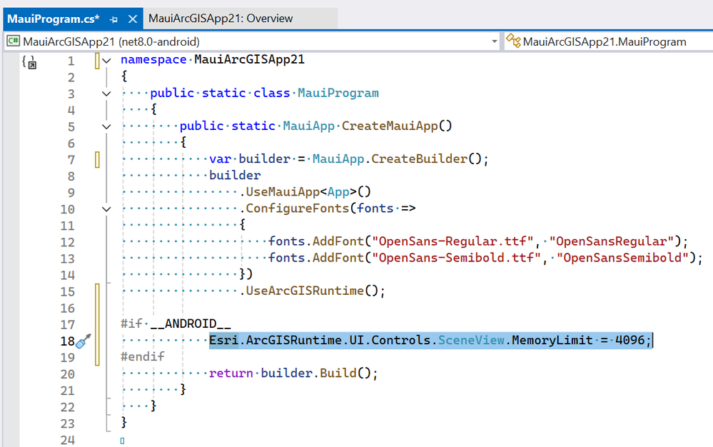This screenshot has width=713, height=447.
Task: Collapse the CreateMauiApp method at line 5
Action: [x=106, y=127]
